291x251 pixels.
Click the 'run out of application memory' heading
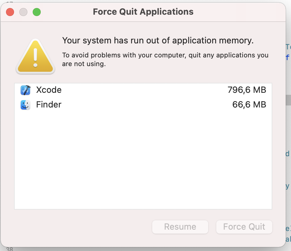coord(158,41)
